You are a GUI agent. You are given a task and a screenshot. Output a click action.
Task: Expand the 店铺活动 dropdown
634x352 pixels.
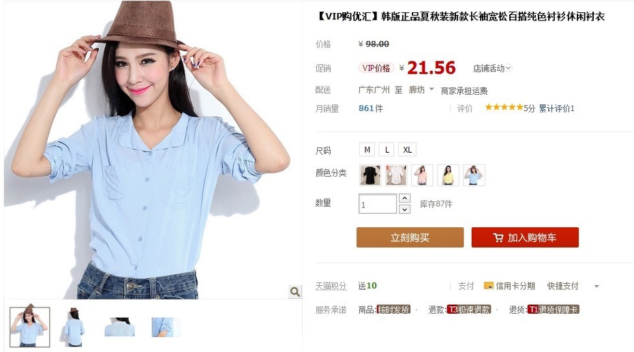(x=492, y=68)
